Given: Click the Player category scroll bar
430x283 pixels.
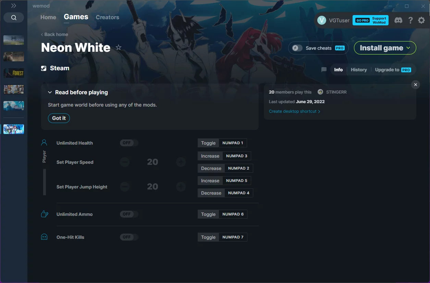Looking at the screenshot, I should coord(45,182).
